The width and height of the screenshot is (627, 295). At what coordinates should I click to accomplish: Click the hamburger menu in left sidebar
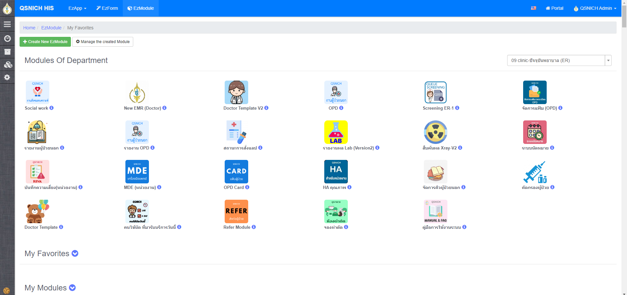[x=7, y=24]
